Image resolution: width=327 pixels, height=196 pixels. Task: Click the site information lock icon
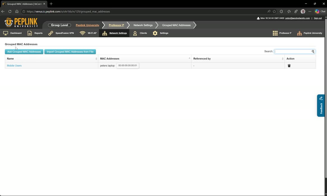pos(24,12)
